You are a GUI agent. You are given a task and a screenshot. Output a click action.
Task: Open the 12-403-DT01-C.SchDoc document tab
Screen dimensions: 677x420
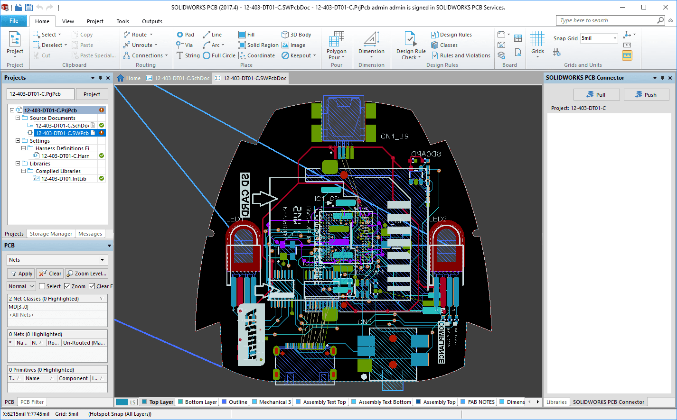coord(178,78)
